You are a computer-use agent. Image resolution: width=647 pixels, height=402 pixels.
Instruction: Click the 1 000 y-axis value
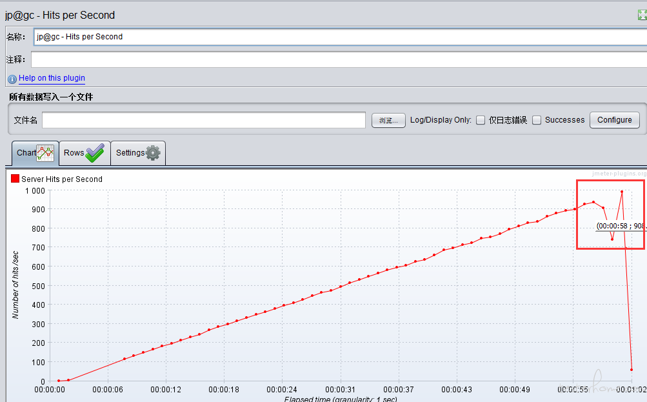click(x=35, y=191)
